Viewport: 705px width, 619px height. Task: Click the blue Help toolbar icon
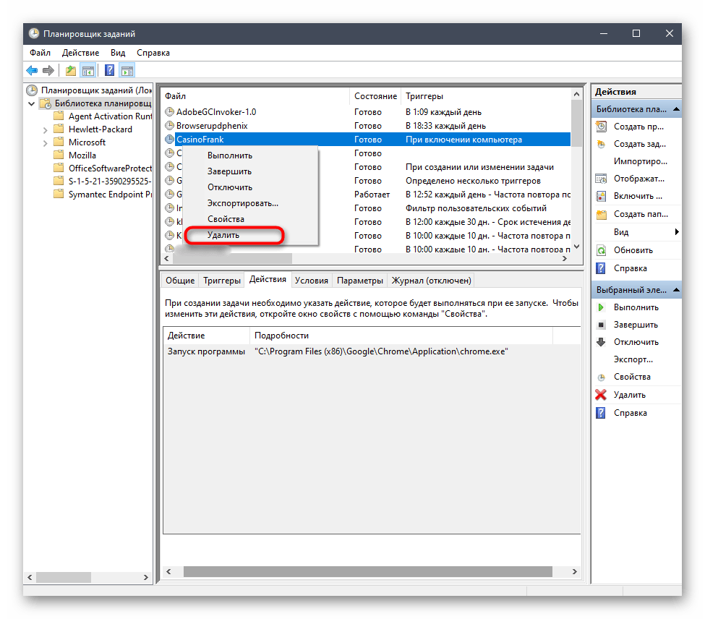tap(109, 71)
